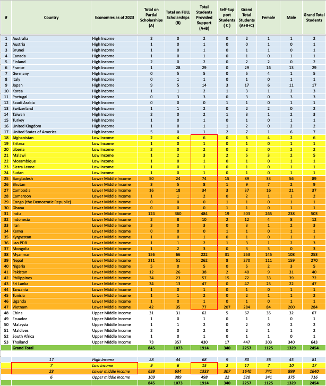Click the Ghana country cell
Viewport: 326px width, 386px height.
[51, 208]
